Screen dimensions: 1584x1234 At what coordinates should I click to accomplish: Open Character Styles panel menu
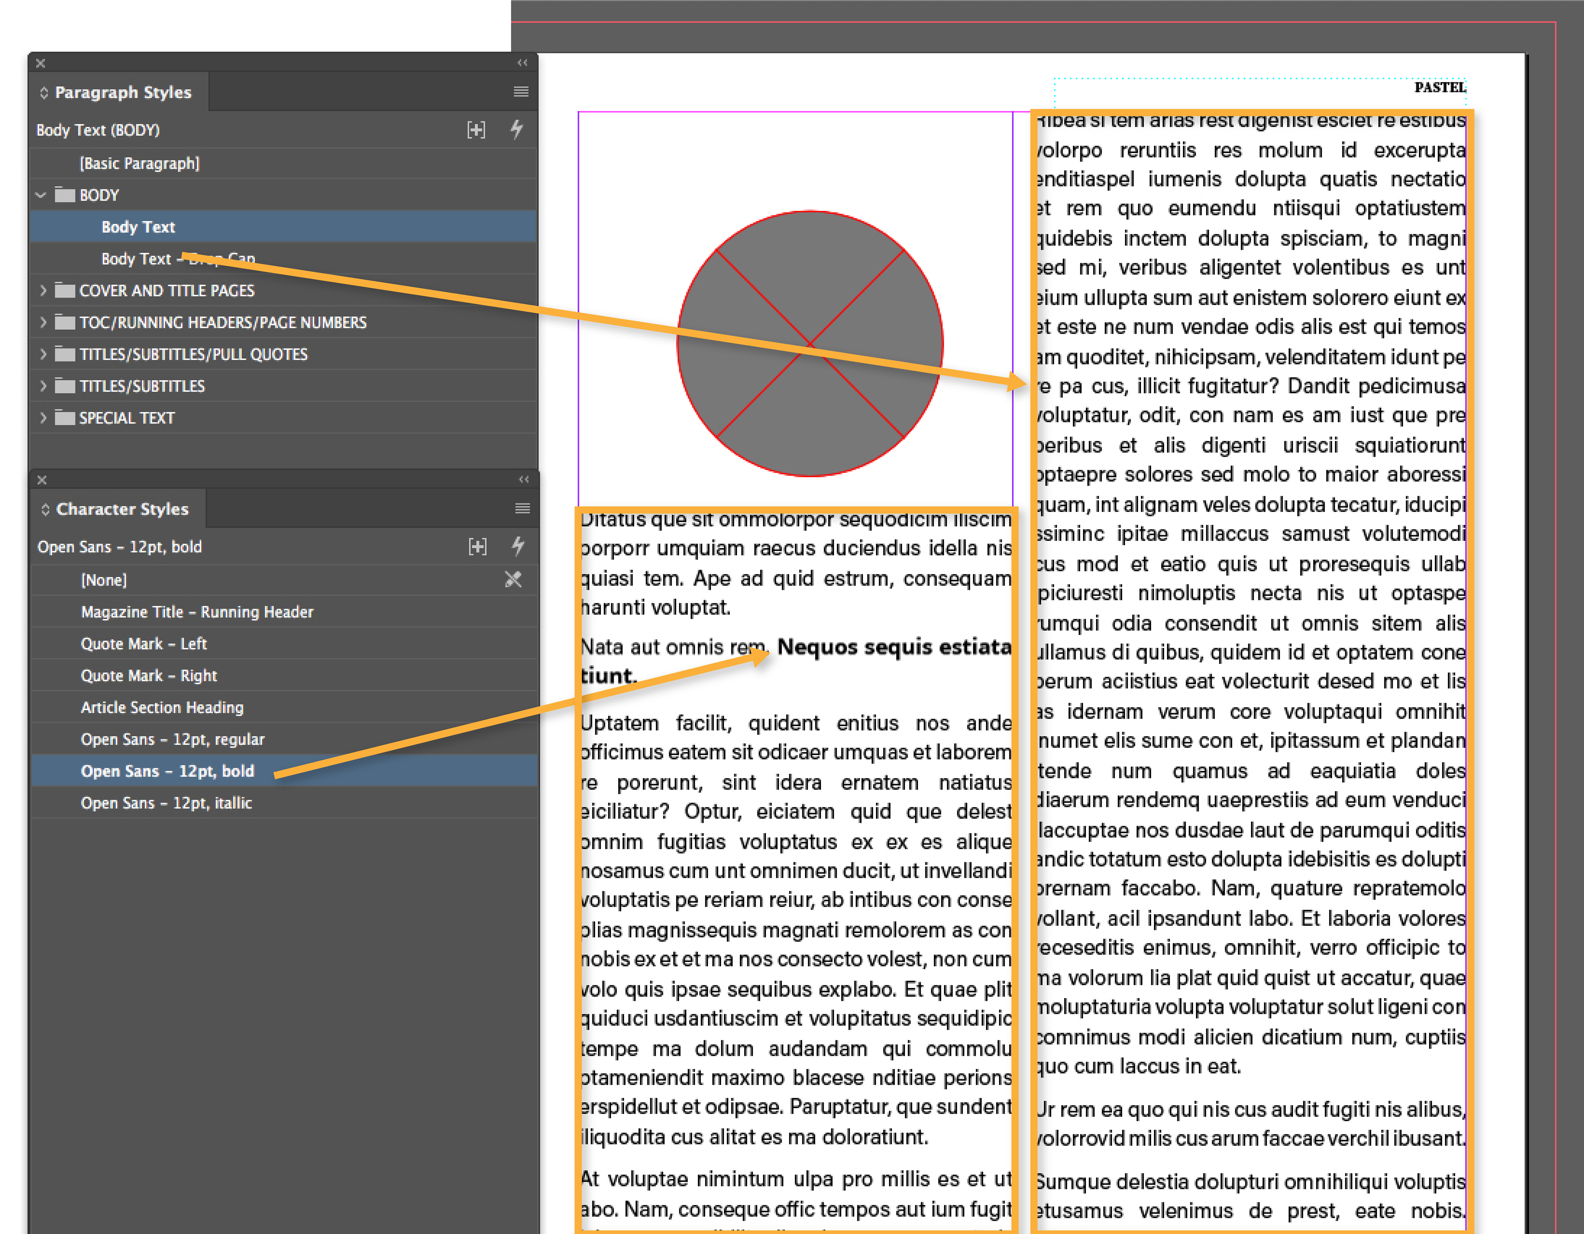pos(522,509)
